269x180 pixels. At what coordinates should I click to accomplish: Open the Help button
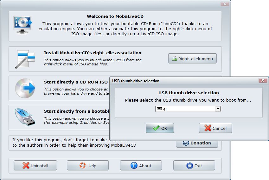88,166
